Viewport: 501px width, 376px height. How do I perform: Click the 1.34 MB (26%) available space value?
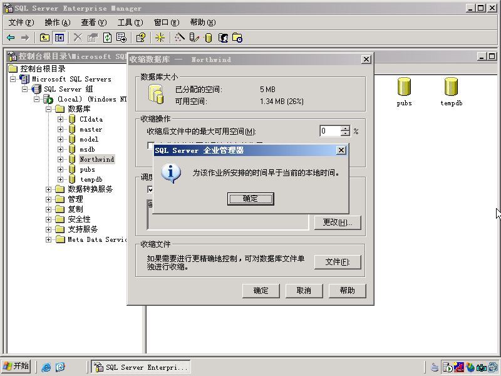(282, 102)
